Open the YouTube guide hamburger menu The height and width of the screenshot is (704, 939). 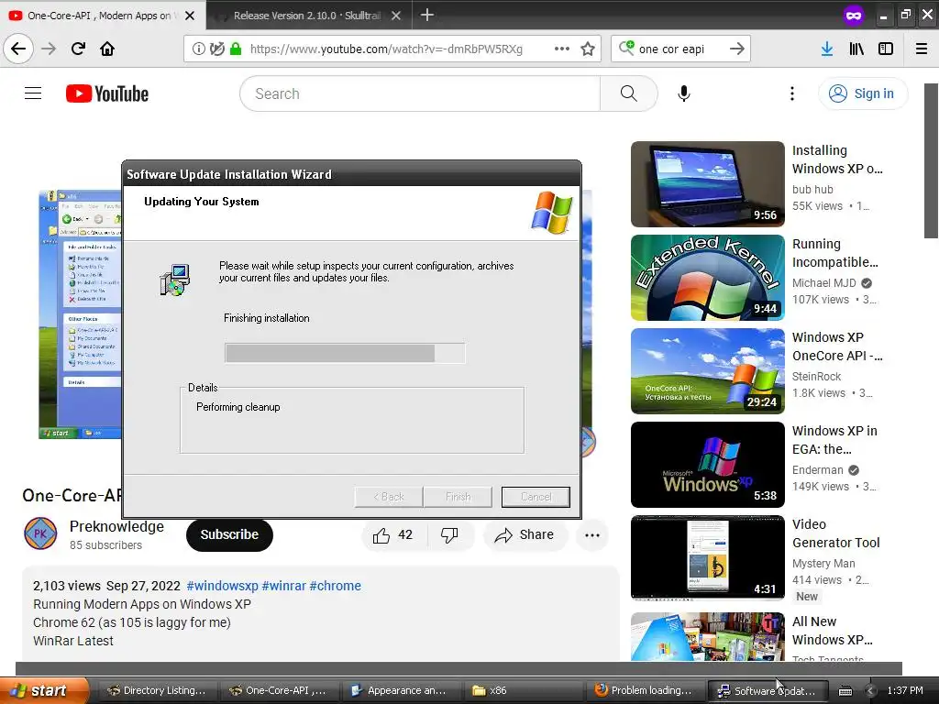(33, 93)
